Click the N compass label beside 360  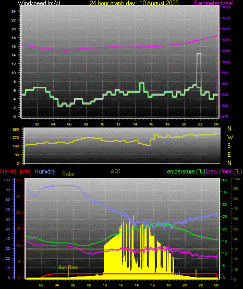tap(229, 129)
